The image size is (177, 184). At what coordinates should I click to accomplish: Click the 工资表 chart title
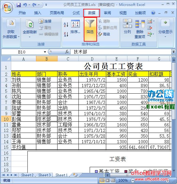point(117,159)
